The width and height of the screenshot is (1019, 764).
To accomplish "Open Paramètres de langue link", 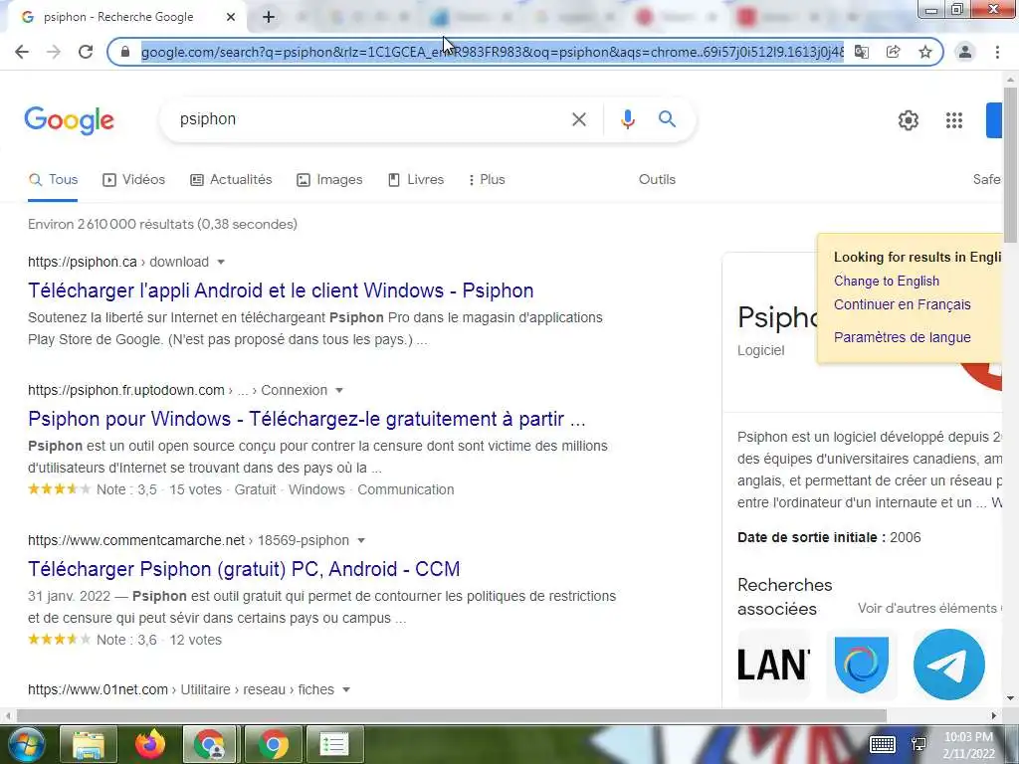I will (902, 338).
